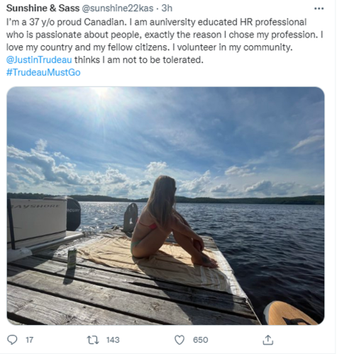The image size is (337, 354).
Task: Click the @sunshine22kas handle
Action: click(118, 8)
